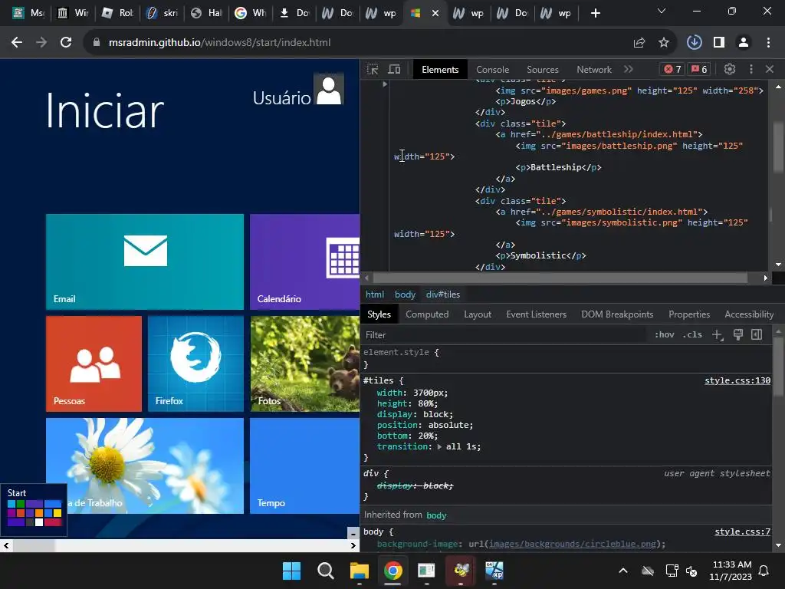Open the Properties tab

coord(689,314)
